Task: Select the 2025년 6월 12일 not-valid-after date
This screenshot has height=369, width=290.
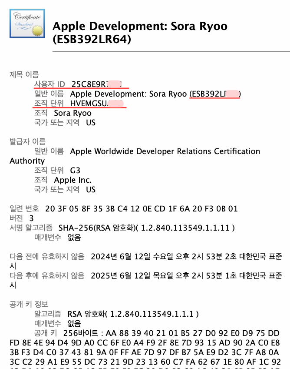Action: pyautogui.click(x=186, y=276)
